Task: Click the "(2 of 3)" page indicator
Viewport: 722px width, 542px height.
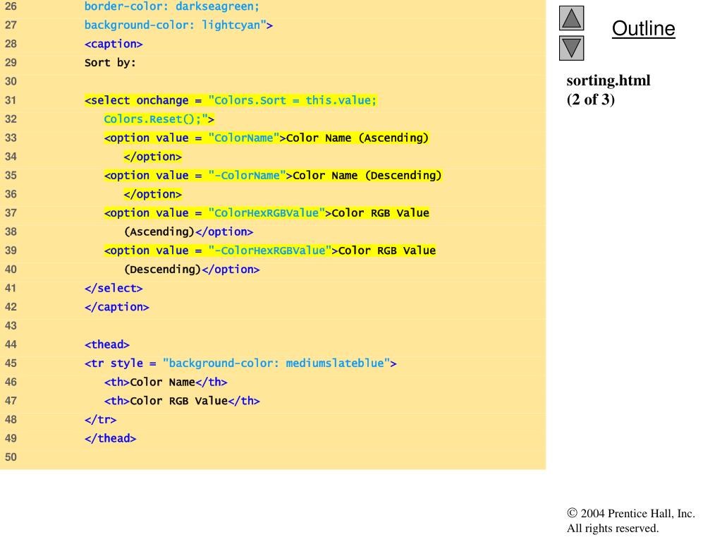Action: (x=590, y=100)
